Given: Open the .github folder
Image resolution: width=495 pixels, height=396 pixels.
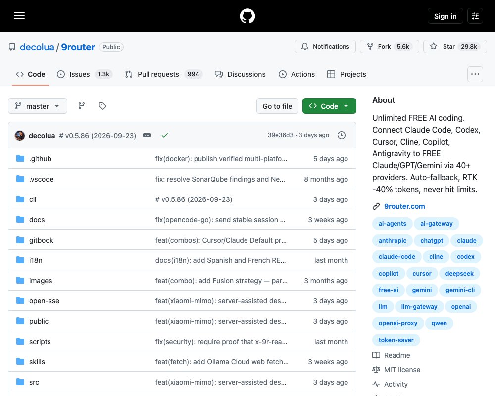Looking at the screenshot, I should [x=40, y=159].
